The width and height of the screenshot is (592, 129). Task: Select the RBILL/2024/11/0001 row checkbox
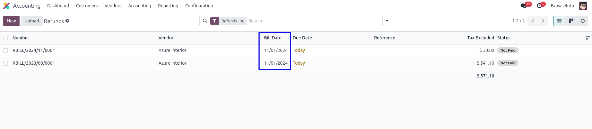[5, 51]
